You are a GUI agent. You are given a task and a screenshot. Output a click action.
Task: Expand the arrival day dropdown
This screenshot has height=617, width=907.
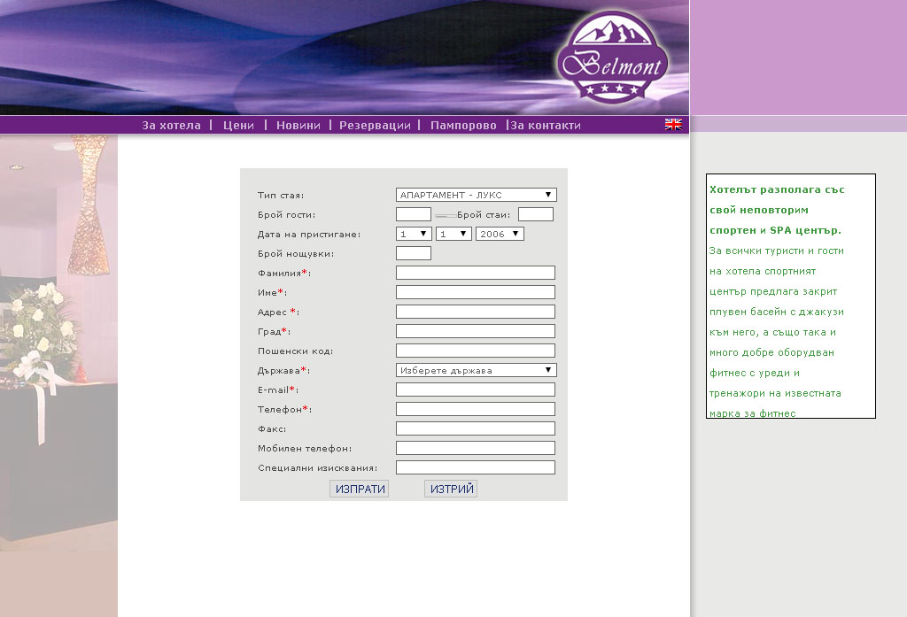coord(414,234)
